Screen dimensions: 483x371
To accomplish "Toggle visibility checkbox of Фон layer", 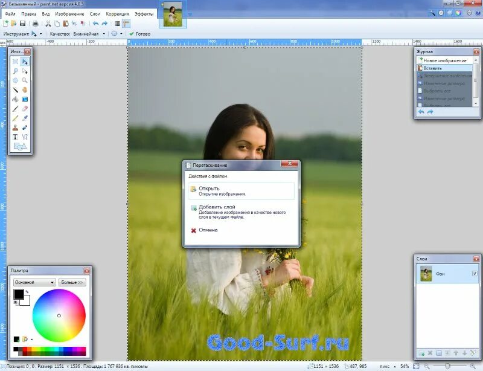I will (475, 274).
